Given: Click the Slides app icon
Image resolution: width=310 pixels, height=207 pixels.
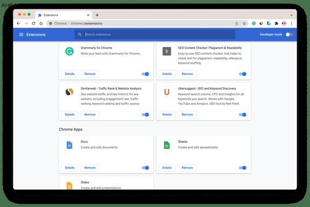Looking at the screenshot, I should pos(69,186).
